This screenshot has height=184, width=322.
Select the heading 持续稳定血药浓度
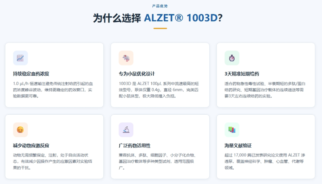31,74
